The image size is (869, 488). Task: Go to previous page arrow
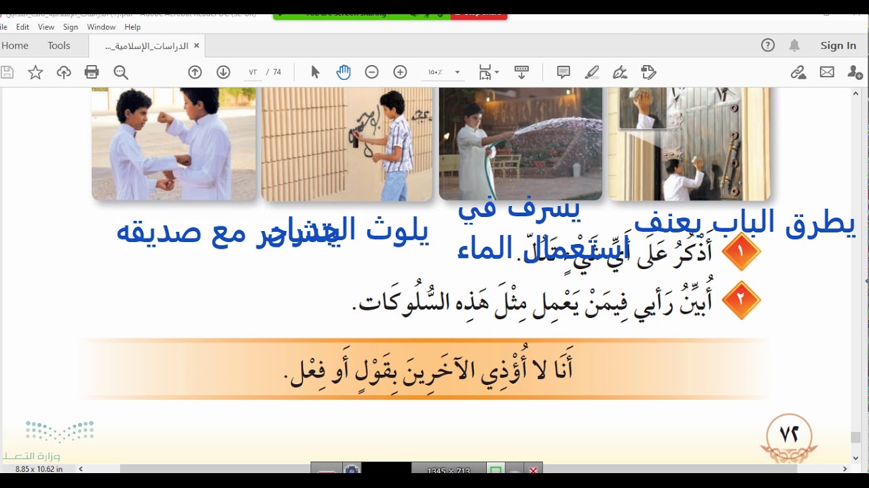point(195,73)
